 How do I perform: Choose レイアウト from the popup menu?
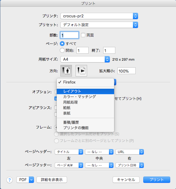coord(85,91)
